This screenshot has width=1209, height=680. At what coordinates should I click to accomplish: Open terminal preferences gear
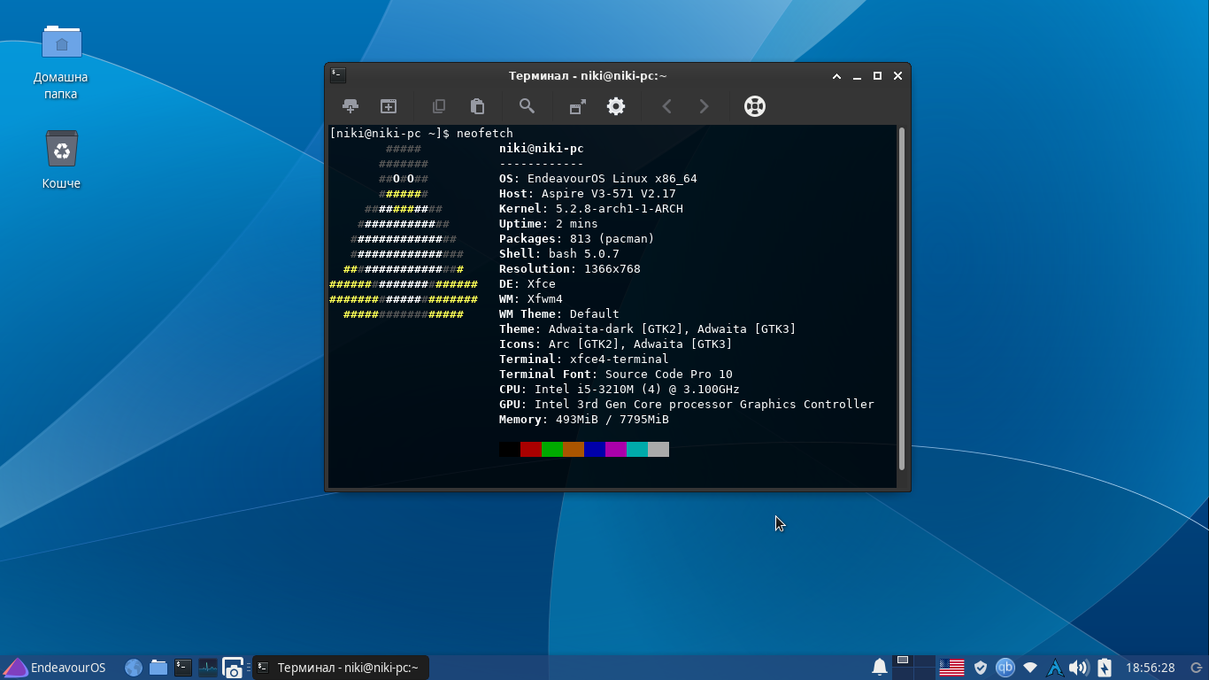click(x=616, y=106)
